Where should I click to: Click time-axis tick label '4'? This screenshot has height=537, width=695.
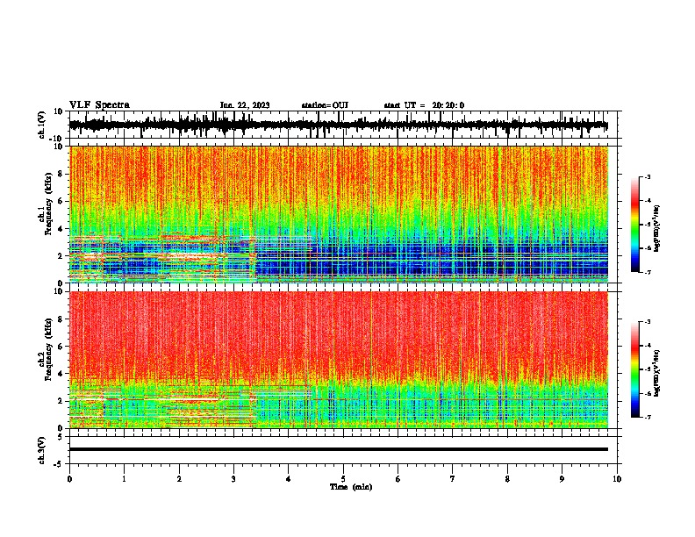point(289,479)
